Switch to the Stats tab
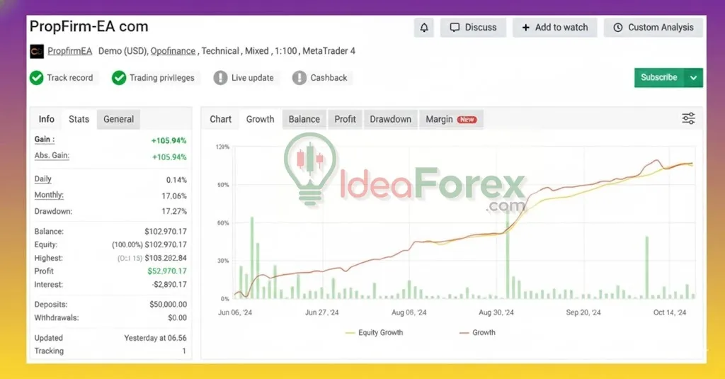The width and height of the screenshot is (725, 379). (79, 119)
